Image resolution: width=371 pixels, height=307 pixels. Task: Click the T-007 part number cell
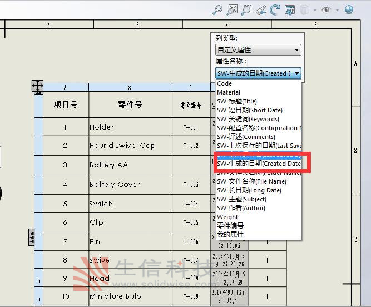click(191, 260)
